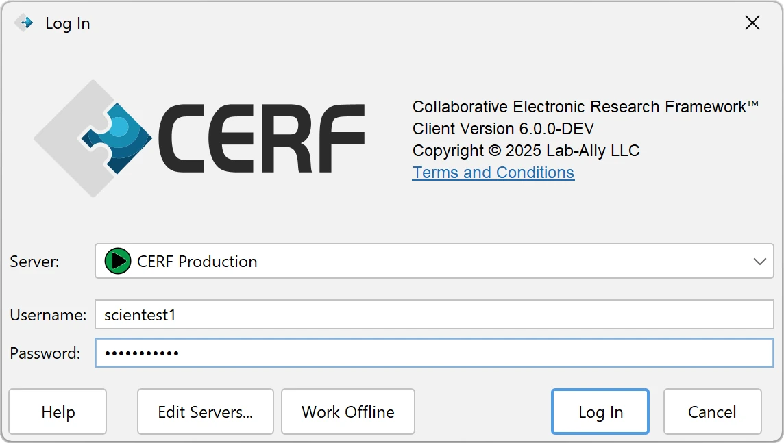Click the CERF wordmark graphic
The height and width of the screenshot is (443, 784).
260,137
